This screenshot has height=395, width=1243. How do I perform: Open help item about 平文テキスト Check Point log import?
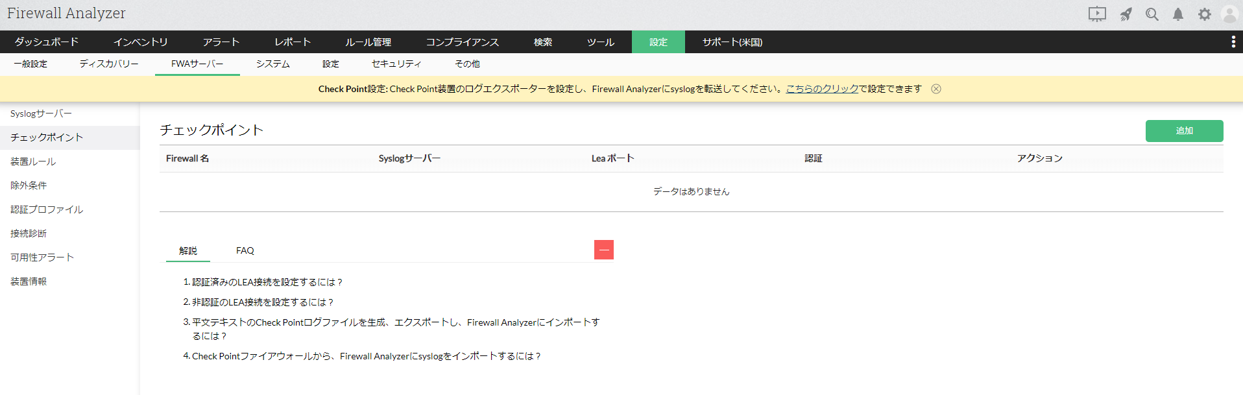pos(396,329)
